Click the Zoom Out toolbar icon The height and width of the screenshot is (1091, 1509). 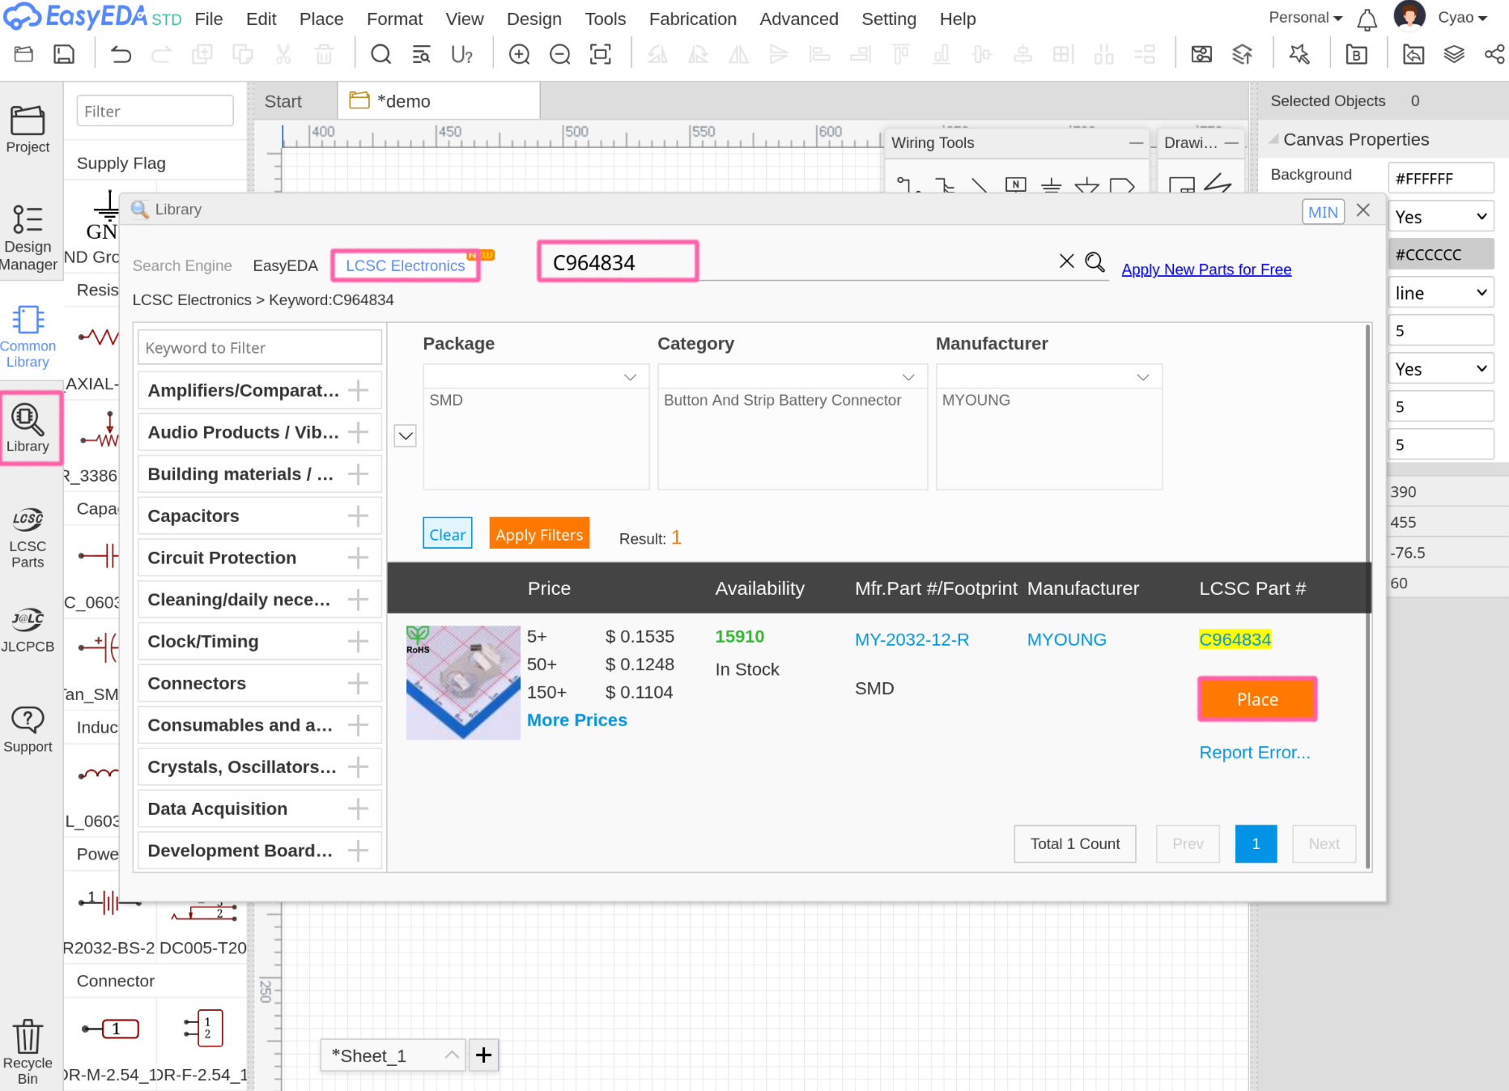pyautogui.click(x=559, y=54)
